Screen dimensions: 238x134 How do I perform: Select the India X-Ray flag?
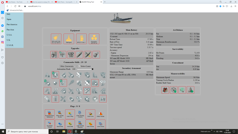click(70, 114)
